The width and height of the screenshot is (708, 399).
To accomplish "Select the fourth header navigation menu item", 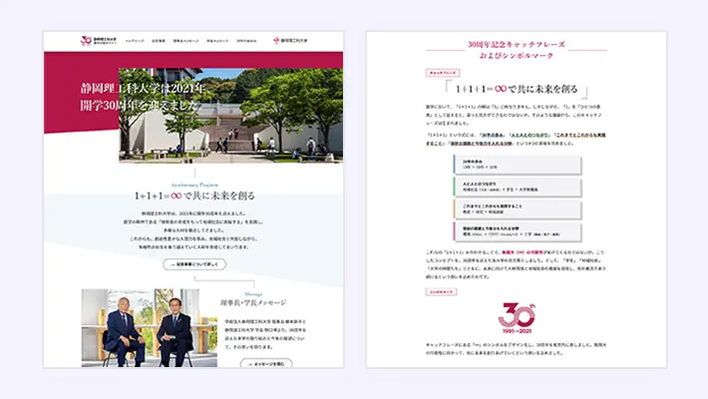I will click(x=216, y=41).
